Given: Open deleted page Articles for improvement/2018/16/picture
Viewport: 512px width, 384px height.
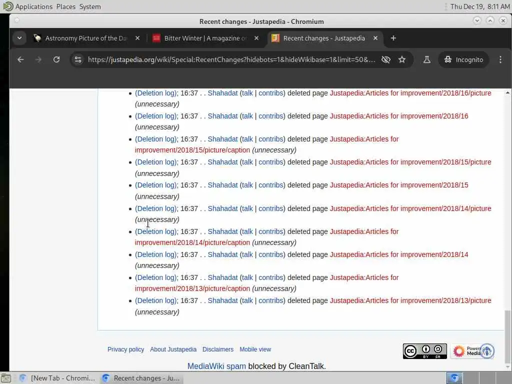Looking at the screenshot, I should point(410,93).
